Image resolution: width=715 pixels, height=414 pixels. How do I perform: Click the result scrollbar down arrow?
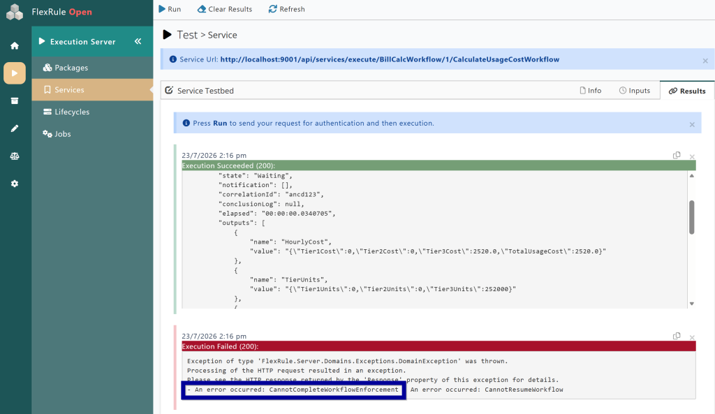692,304
